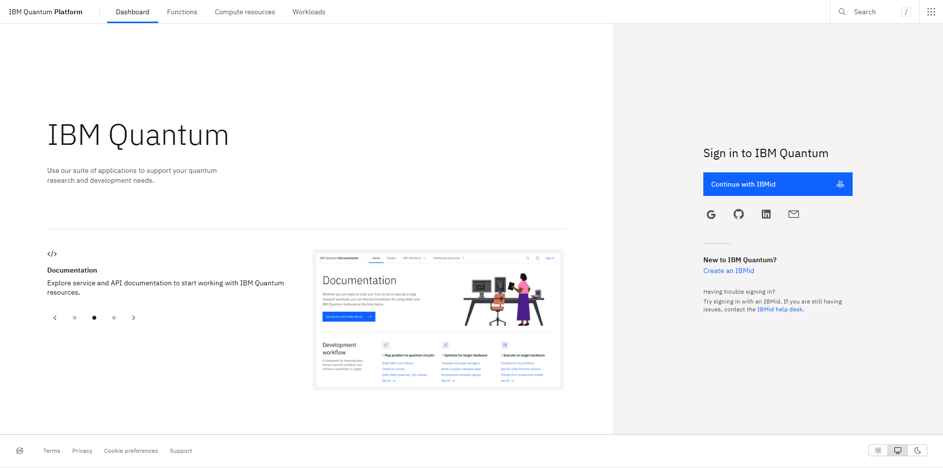
Task: Open Cookie preferences in footer
Action: [x=131, y=451]
